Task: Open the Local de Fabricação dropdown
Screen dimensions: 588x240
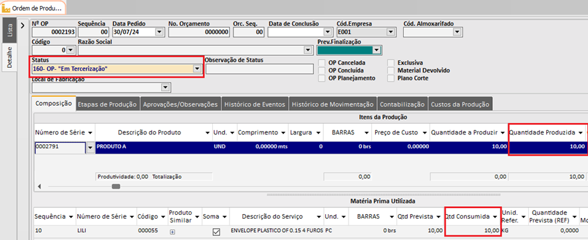Action: [165, 87]
